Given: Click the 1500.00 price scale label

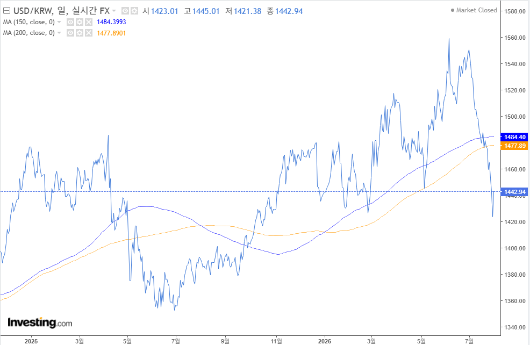Looking at the screenshot, I should 515,117.
